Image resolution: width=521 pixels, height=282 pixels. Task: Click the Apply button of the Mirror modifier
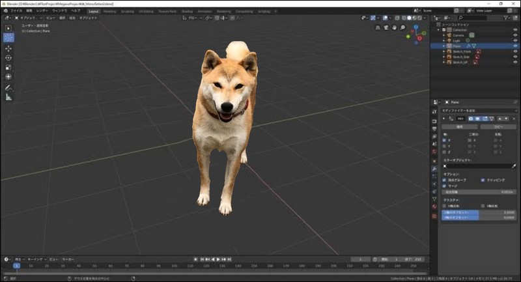[x=460, y=127]
